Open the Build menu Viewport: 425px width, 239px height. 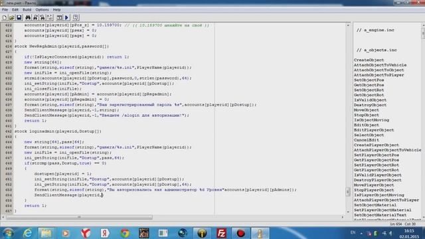[27, 10]
